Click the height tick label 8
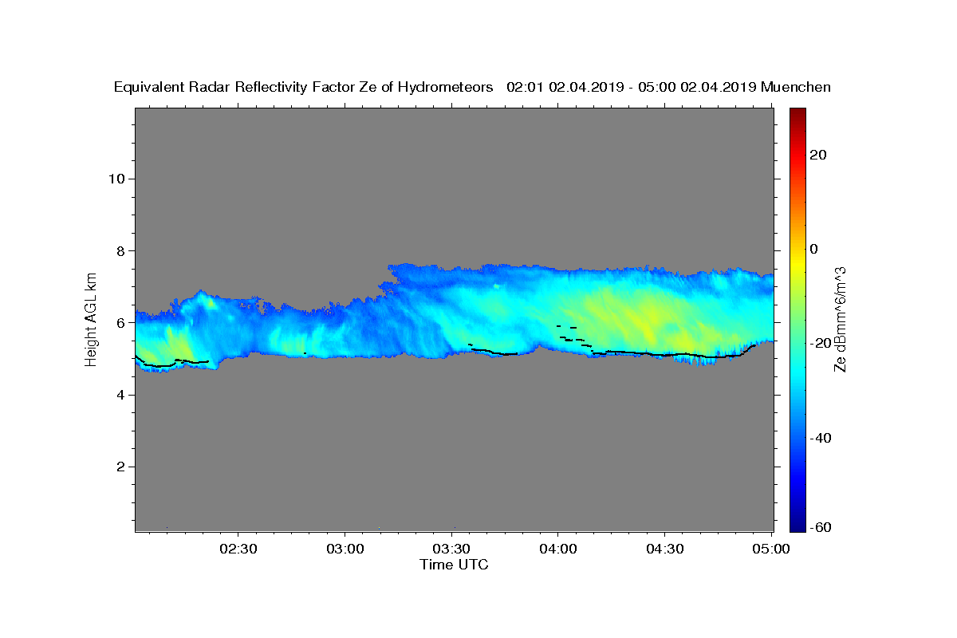This screenshot has width=957, height=638. click(120, 250)
